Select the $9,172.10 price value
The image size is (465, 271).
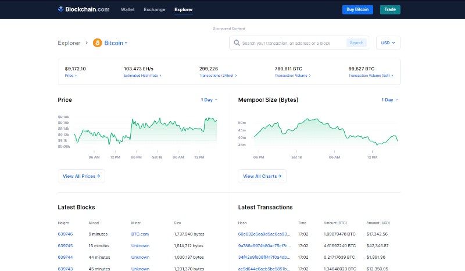pyautogui.click(x=76, y=69)
